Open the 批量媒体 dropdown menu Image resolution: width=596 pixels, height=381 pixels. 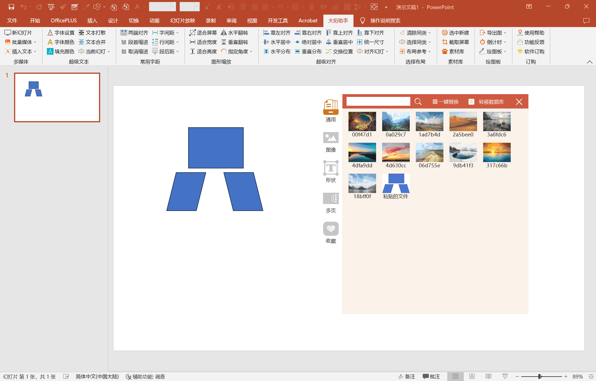click(x=35, y=42)
